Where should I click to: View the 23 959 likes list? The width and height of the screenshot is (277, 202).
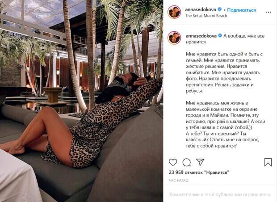click(x=199, y=172)
